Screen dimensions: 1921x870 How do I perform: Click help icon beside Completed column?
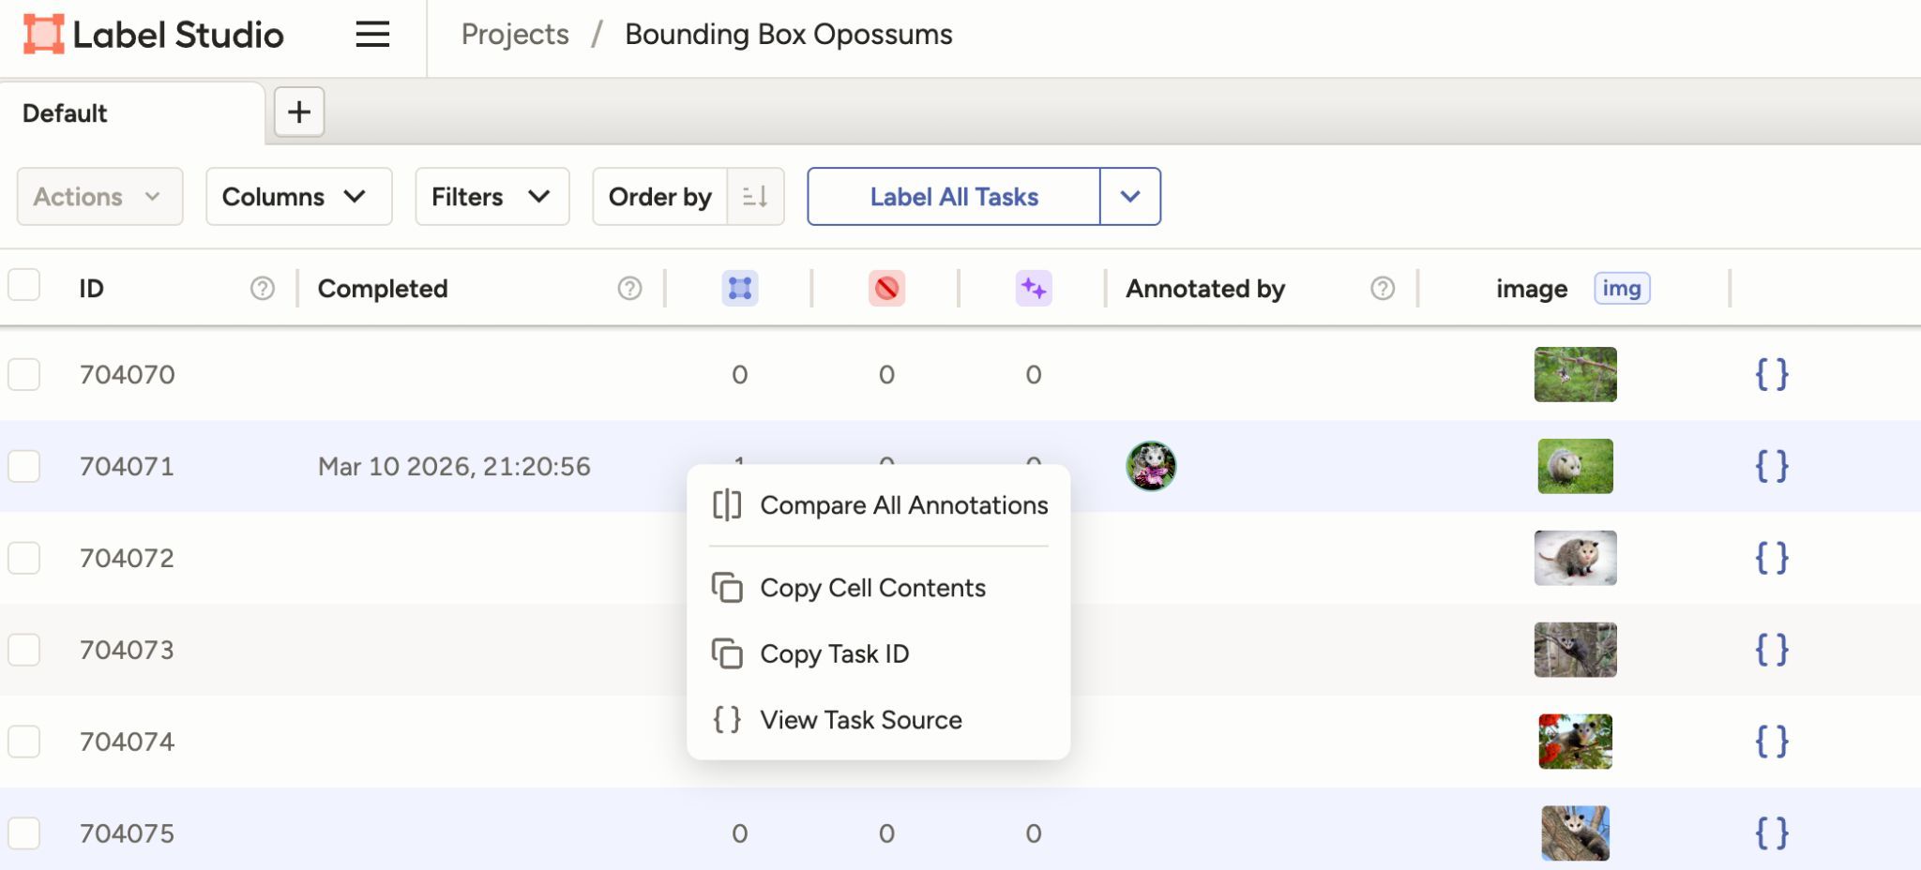click(629, 289)
